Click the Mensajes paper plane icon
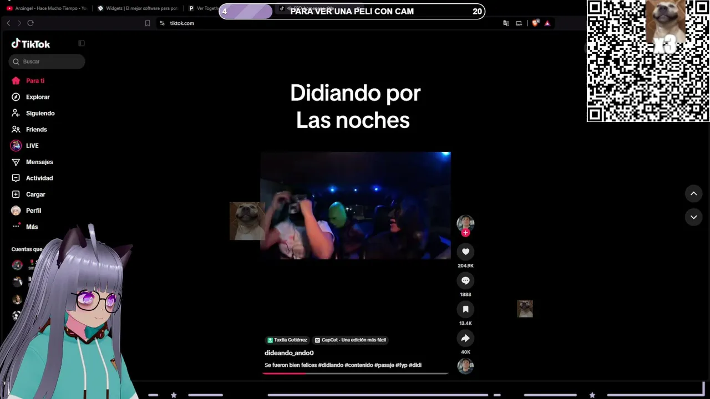Image resolution: width=710 pixels, height=399 pixels. coord(16,162)
